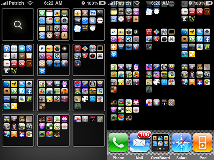Launch the black Terminal app icon
Image resolution: width=214 pixels, height=160 pixels.
(100, 13)
